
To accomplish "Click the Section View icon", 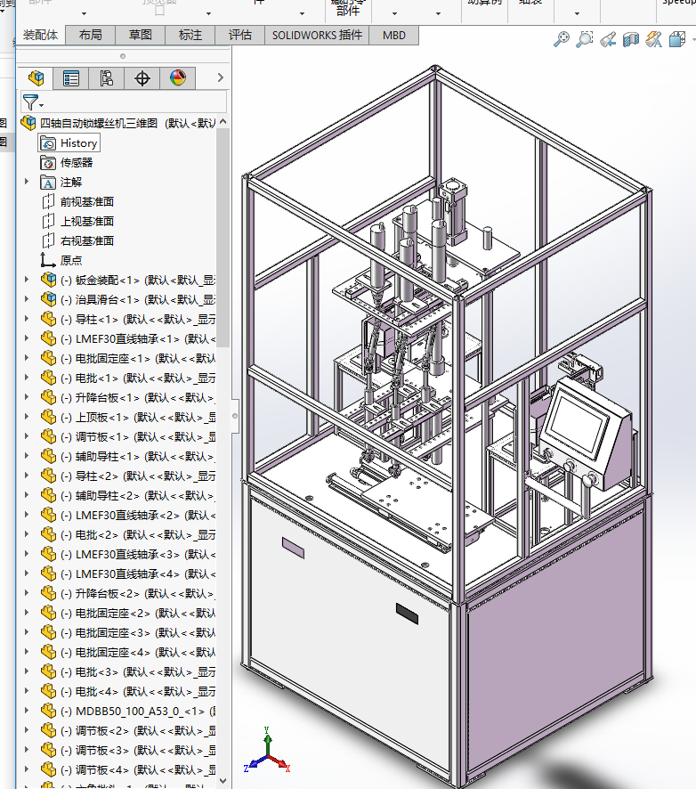I will point(631,39).
